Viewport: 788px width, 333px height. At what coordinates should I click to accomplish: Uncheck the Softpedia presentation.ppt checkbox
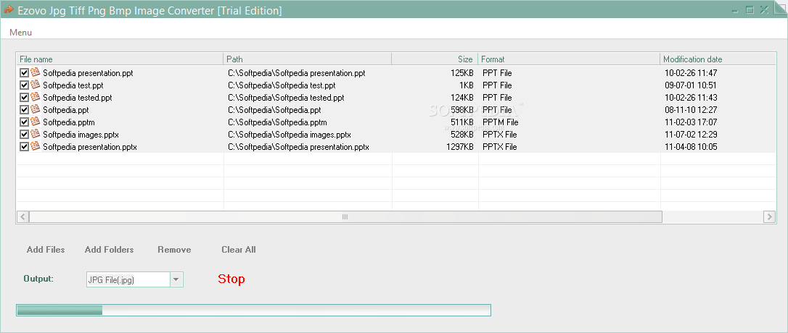pos(24,73)
